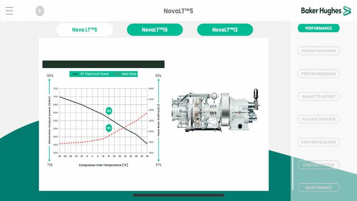Click the ISO marker on power curve
The image size is (357, 201).
pos(109,111)
